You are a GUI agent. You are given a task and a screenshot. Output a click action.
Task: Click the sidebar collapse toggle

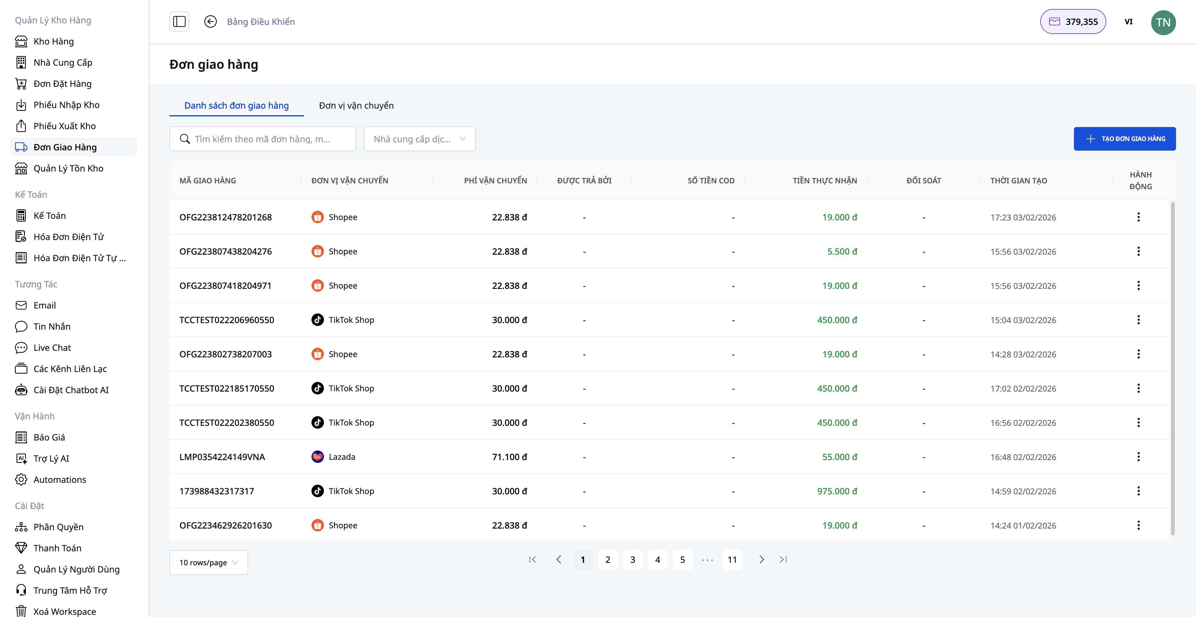tap(179, 21)
